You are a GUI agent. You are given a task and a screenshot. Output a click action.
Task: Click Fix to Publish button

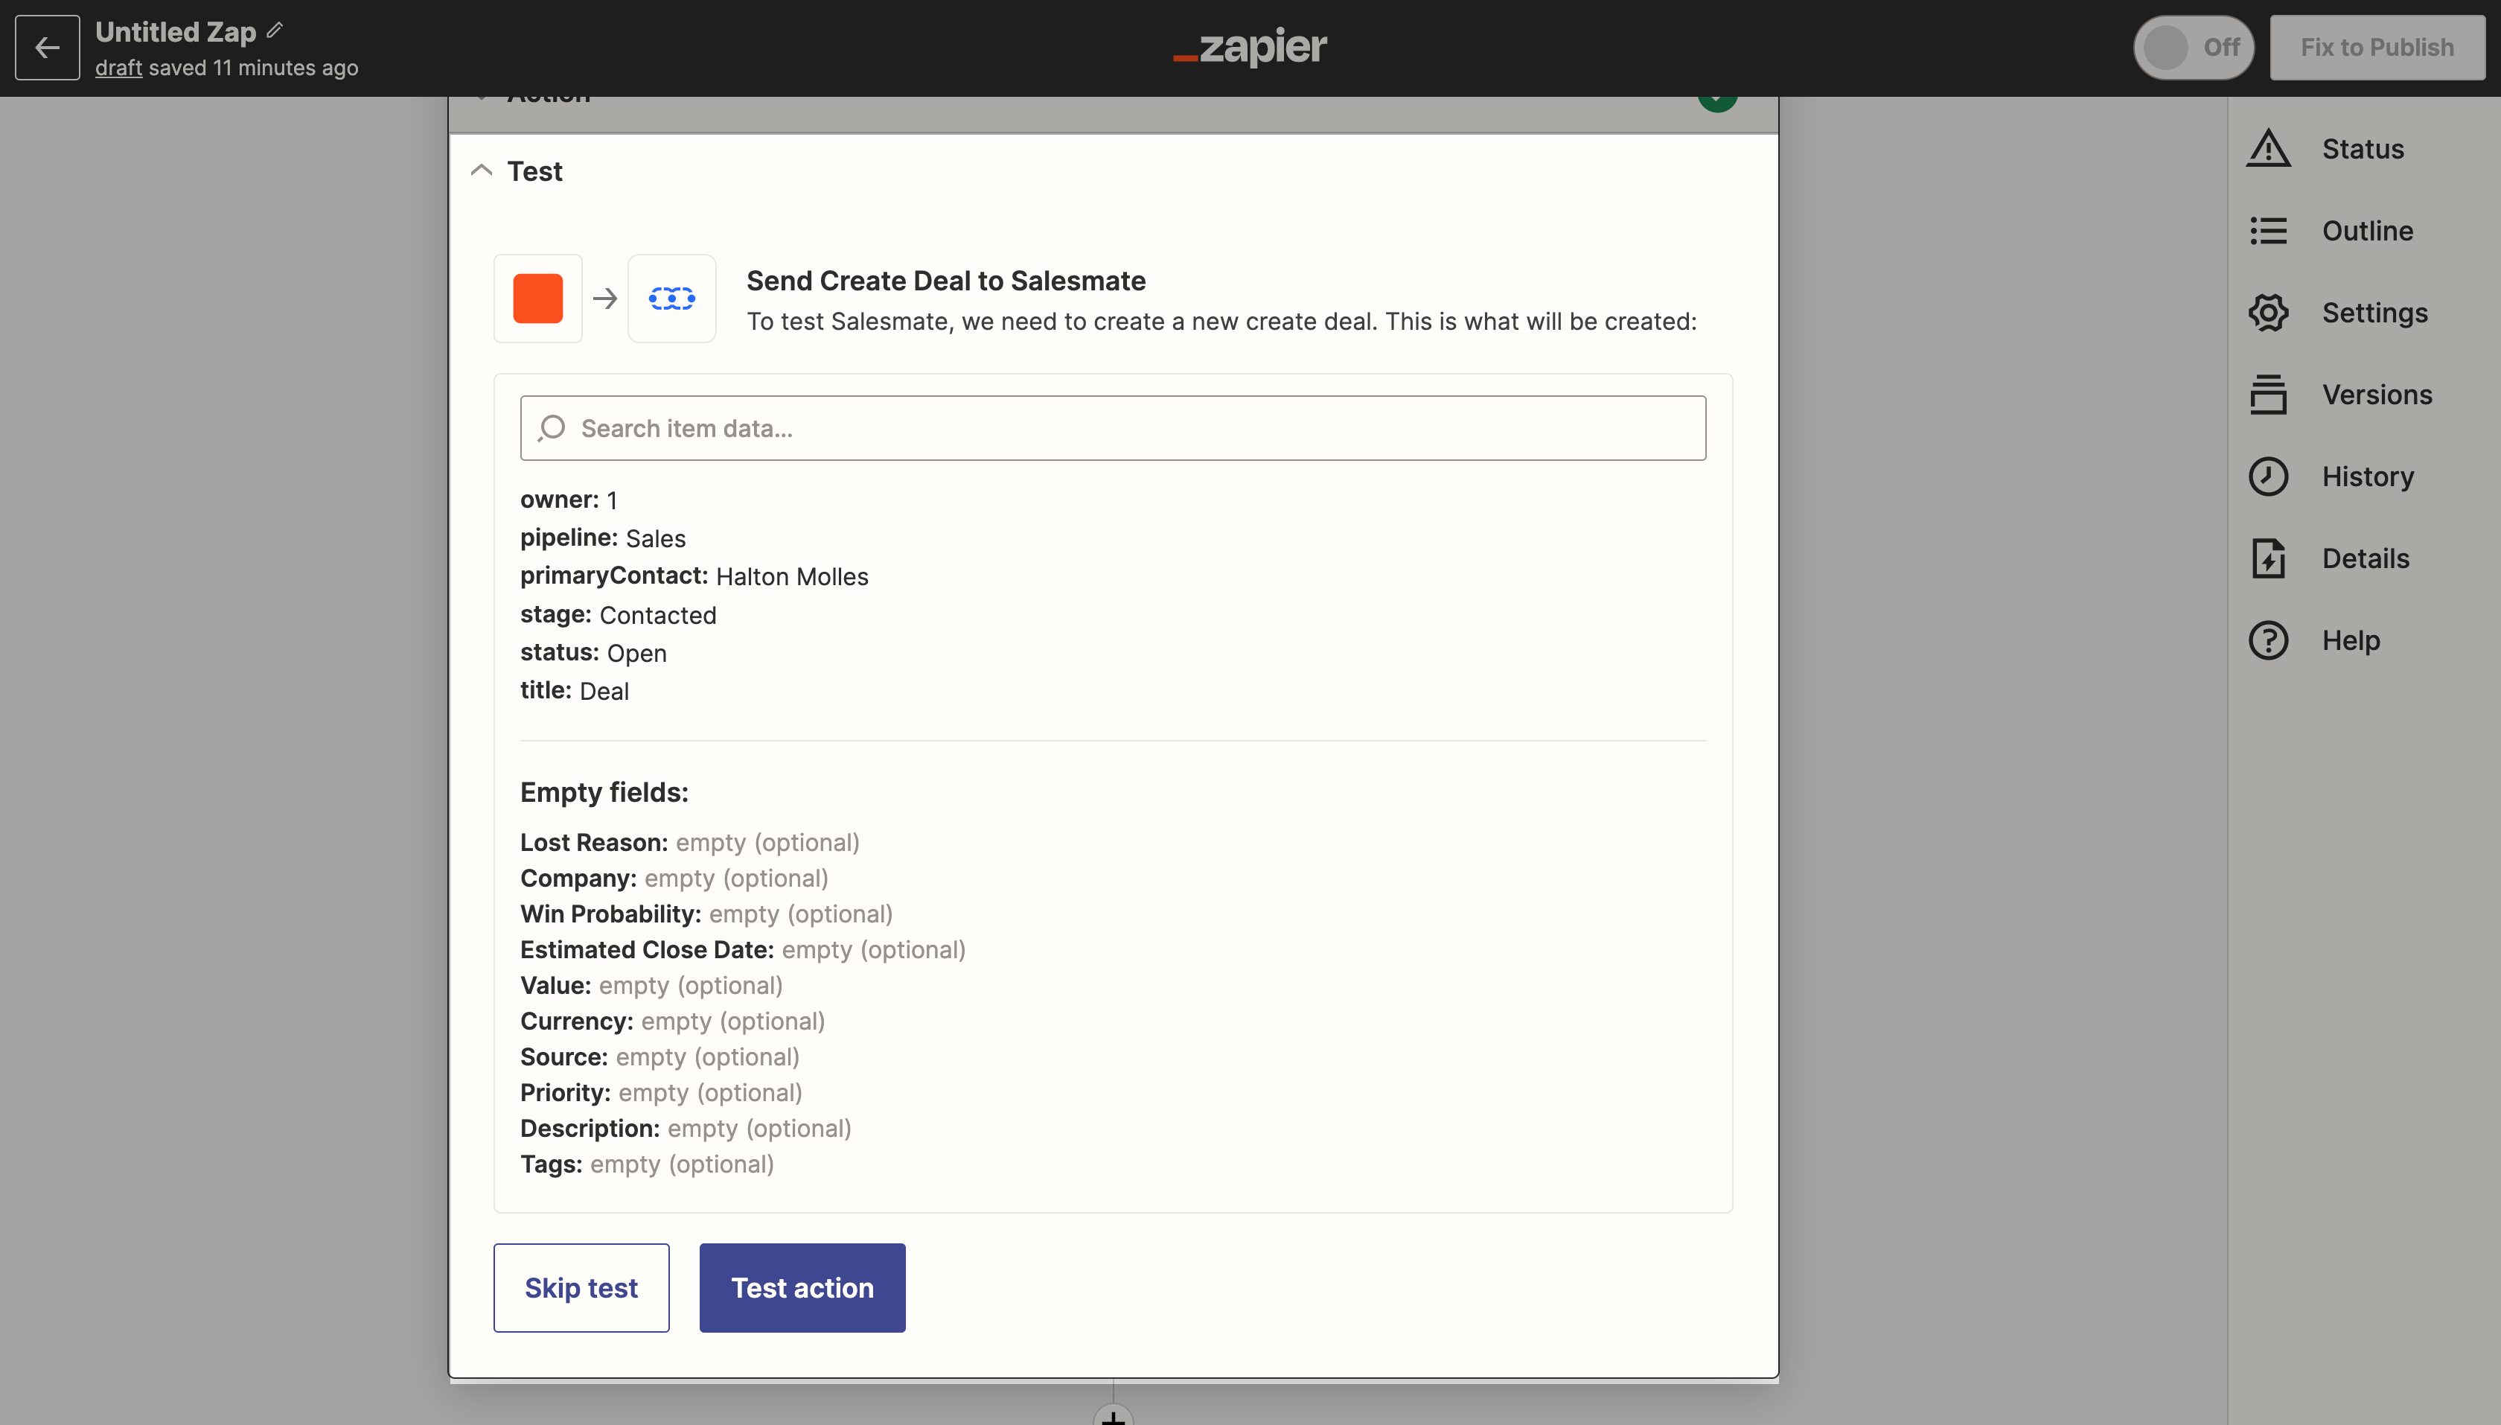(2377, 47)
